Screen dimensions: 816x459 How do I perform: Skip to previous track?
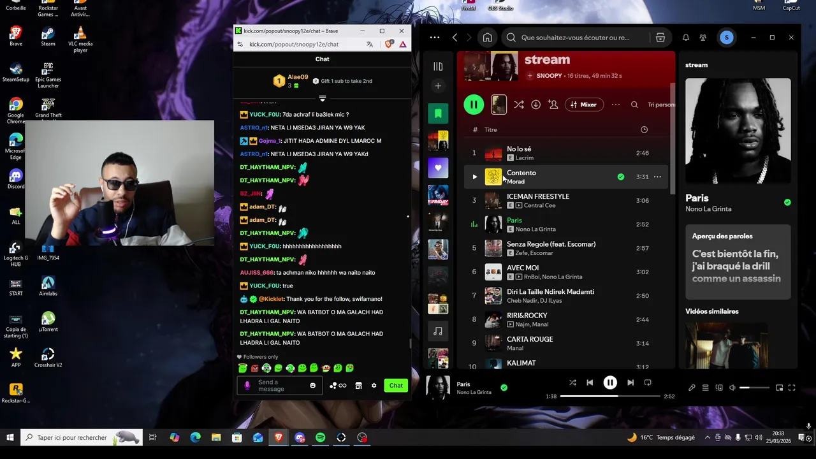[x=590, y=382]
